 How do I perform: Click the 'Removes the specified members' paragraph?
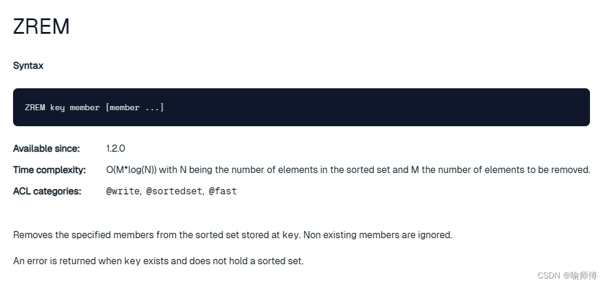point(233,235)
